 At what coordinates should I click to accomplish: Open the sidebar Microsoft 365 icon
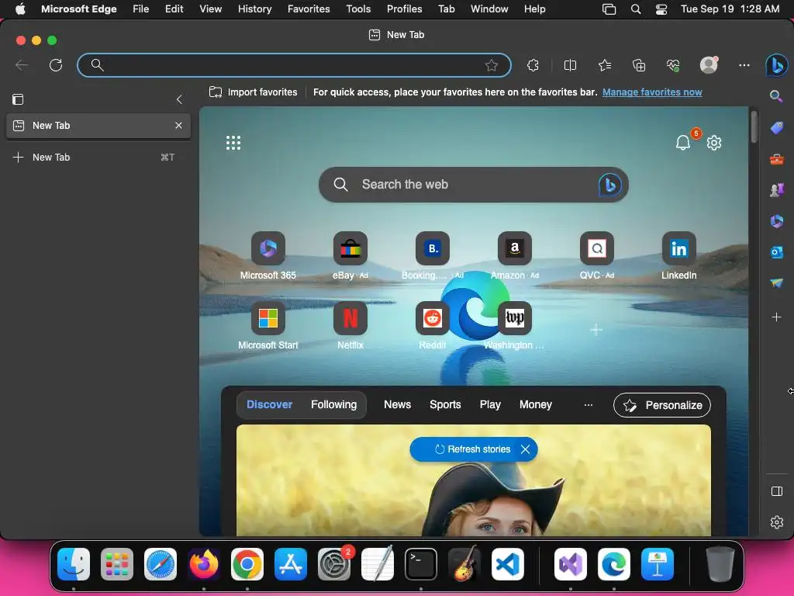[x=776, y=221]
